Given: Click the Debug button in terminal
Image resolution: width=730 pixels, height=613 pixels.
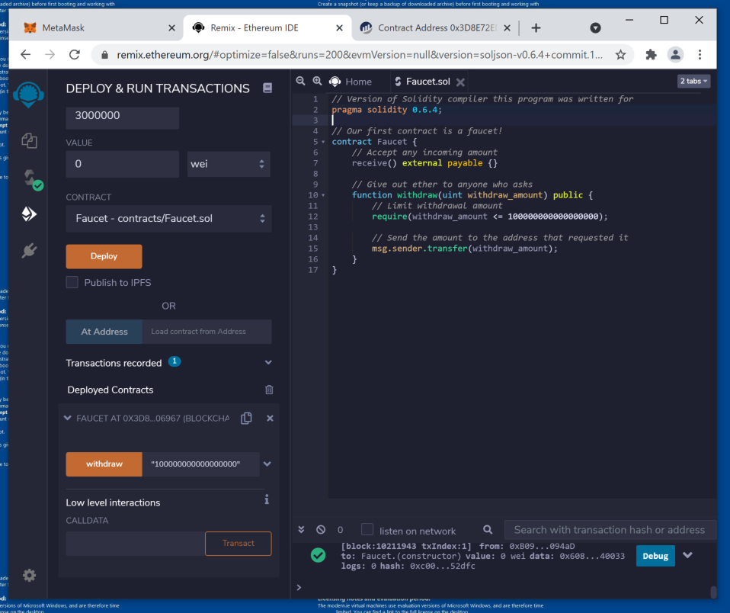Looking at the screenshot, I should click(655, 556).
